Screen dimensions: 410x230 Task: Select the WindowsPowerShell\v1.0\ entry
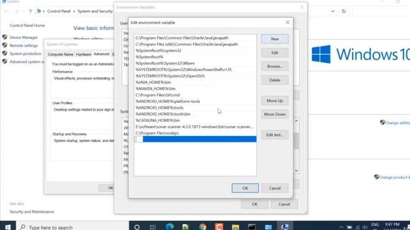point(195,70)
